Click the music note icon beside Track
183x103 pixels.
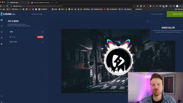point(10,37)
